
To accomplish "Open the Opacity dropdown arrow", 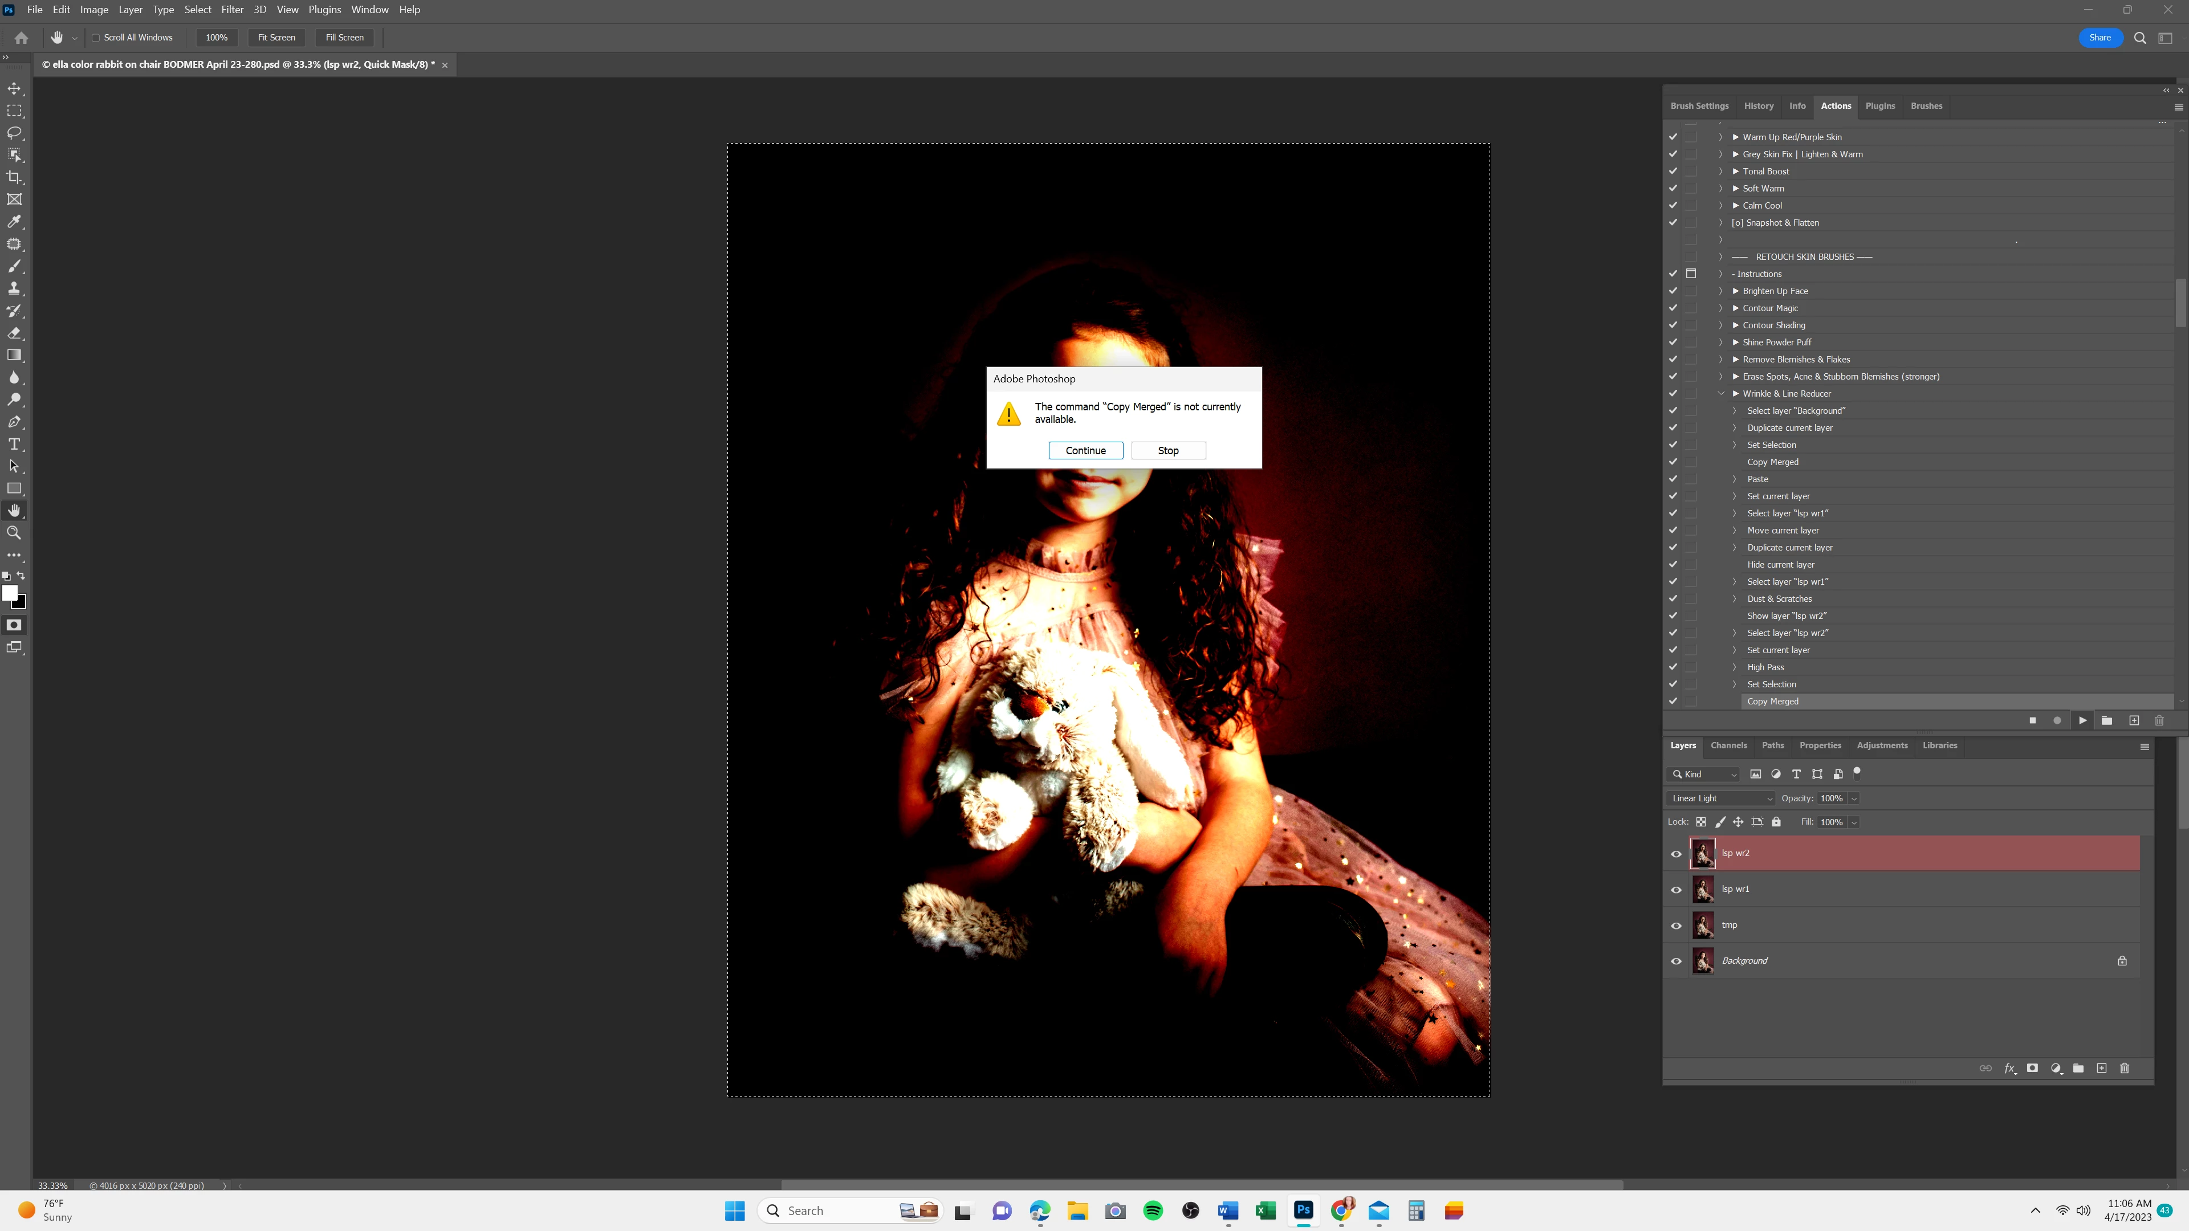I will click(1853, 798).
